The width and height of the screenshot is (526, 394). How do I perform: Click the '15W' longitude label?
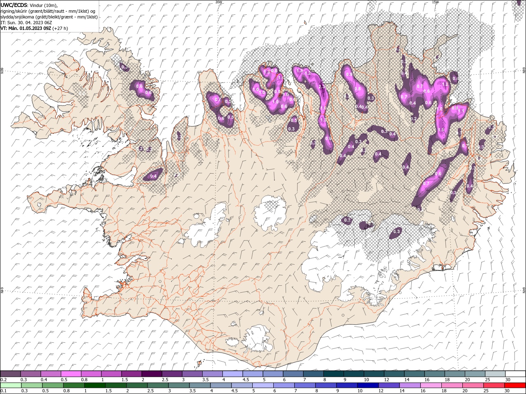tap(435, 2)
